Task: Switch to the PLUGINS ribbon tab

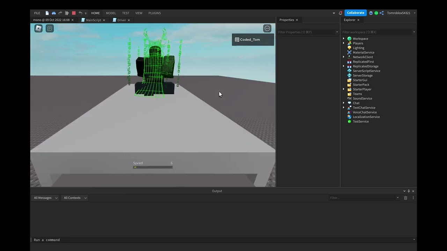Action: point(155,13)
